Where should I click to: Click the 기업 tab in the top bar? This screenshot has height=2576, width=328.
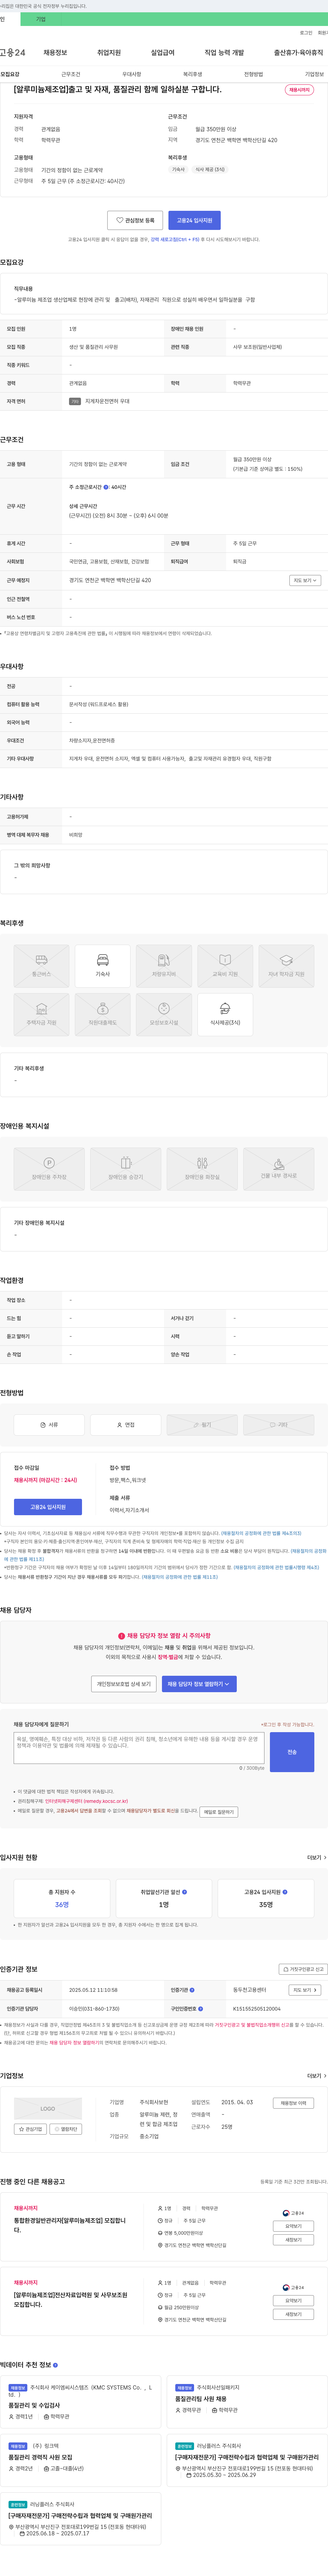[41, 19]
